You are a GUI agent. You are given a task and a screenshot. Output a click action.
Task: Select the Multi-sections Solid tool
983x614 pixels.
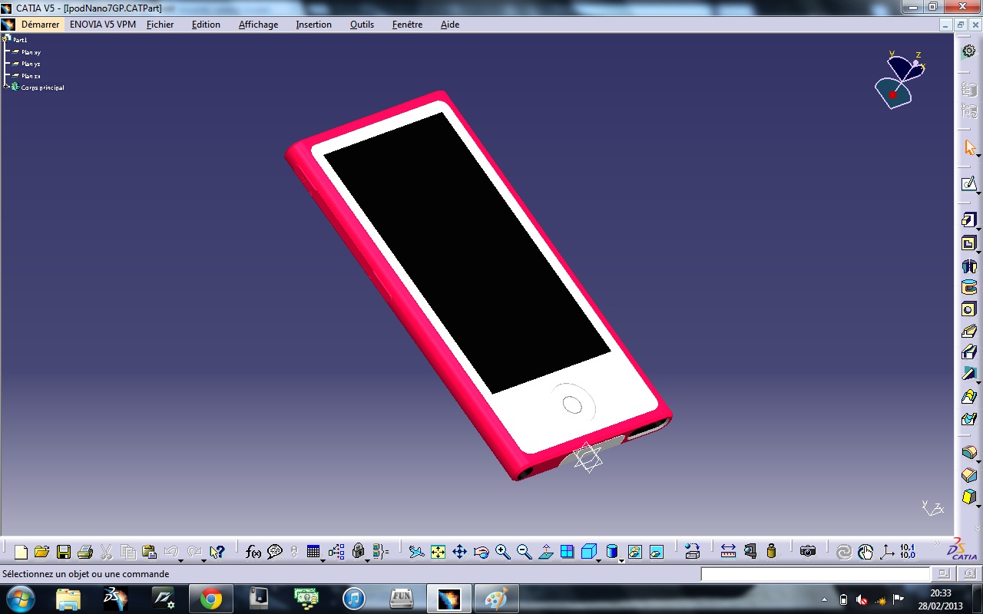coord(968,397)
